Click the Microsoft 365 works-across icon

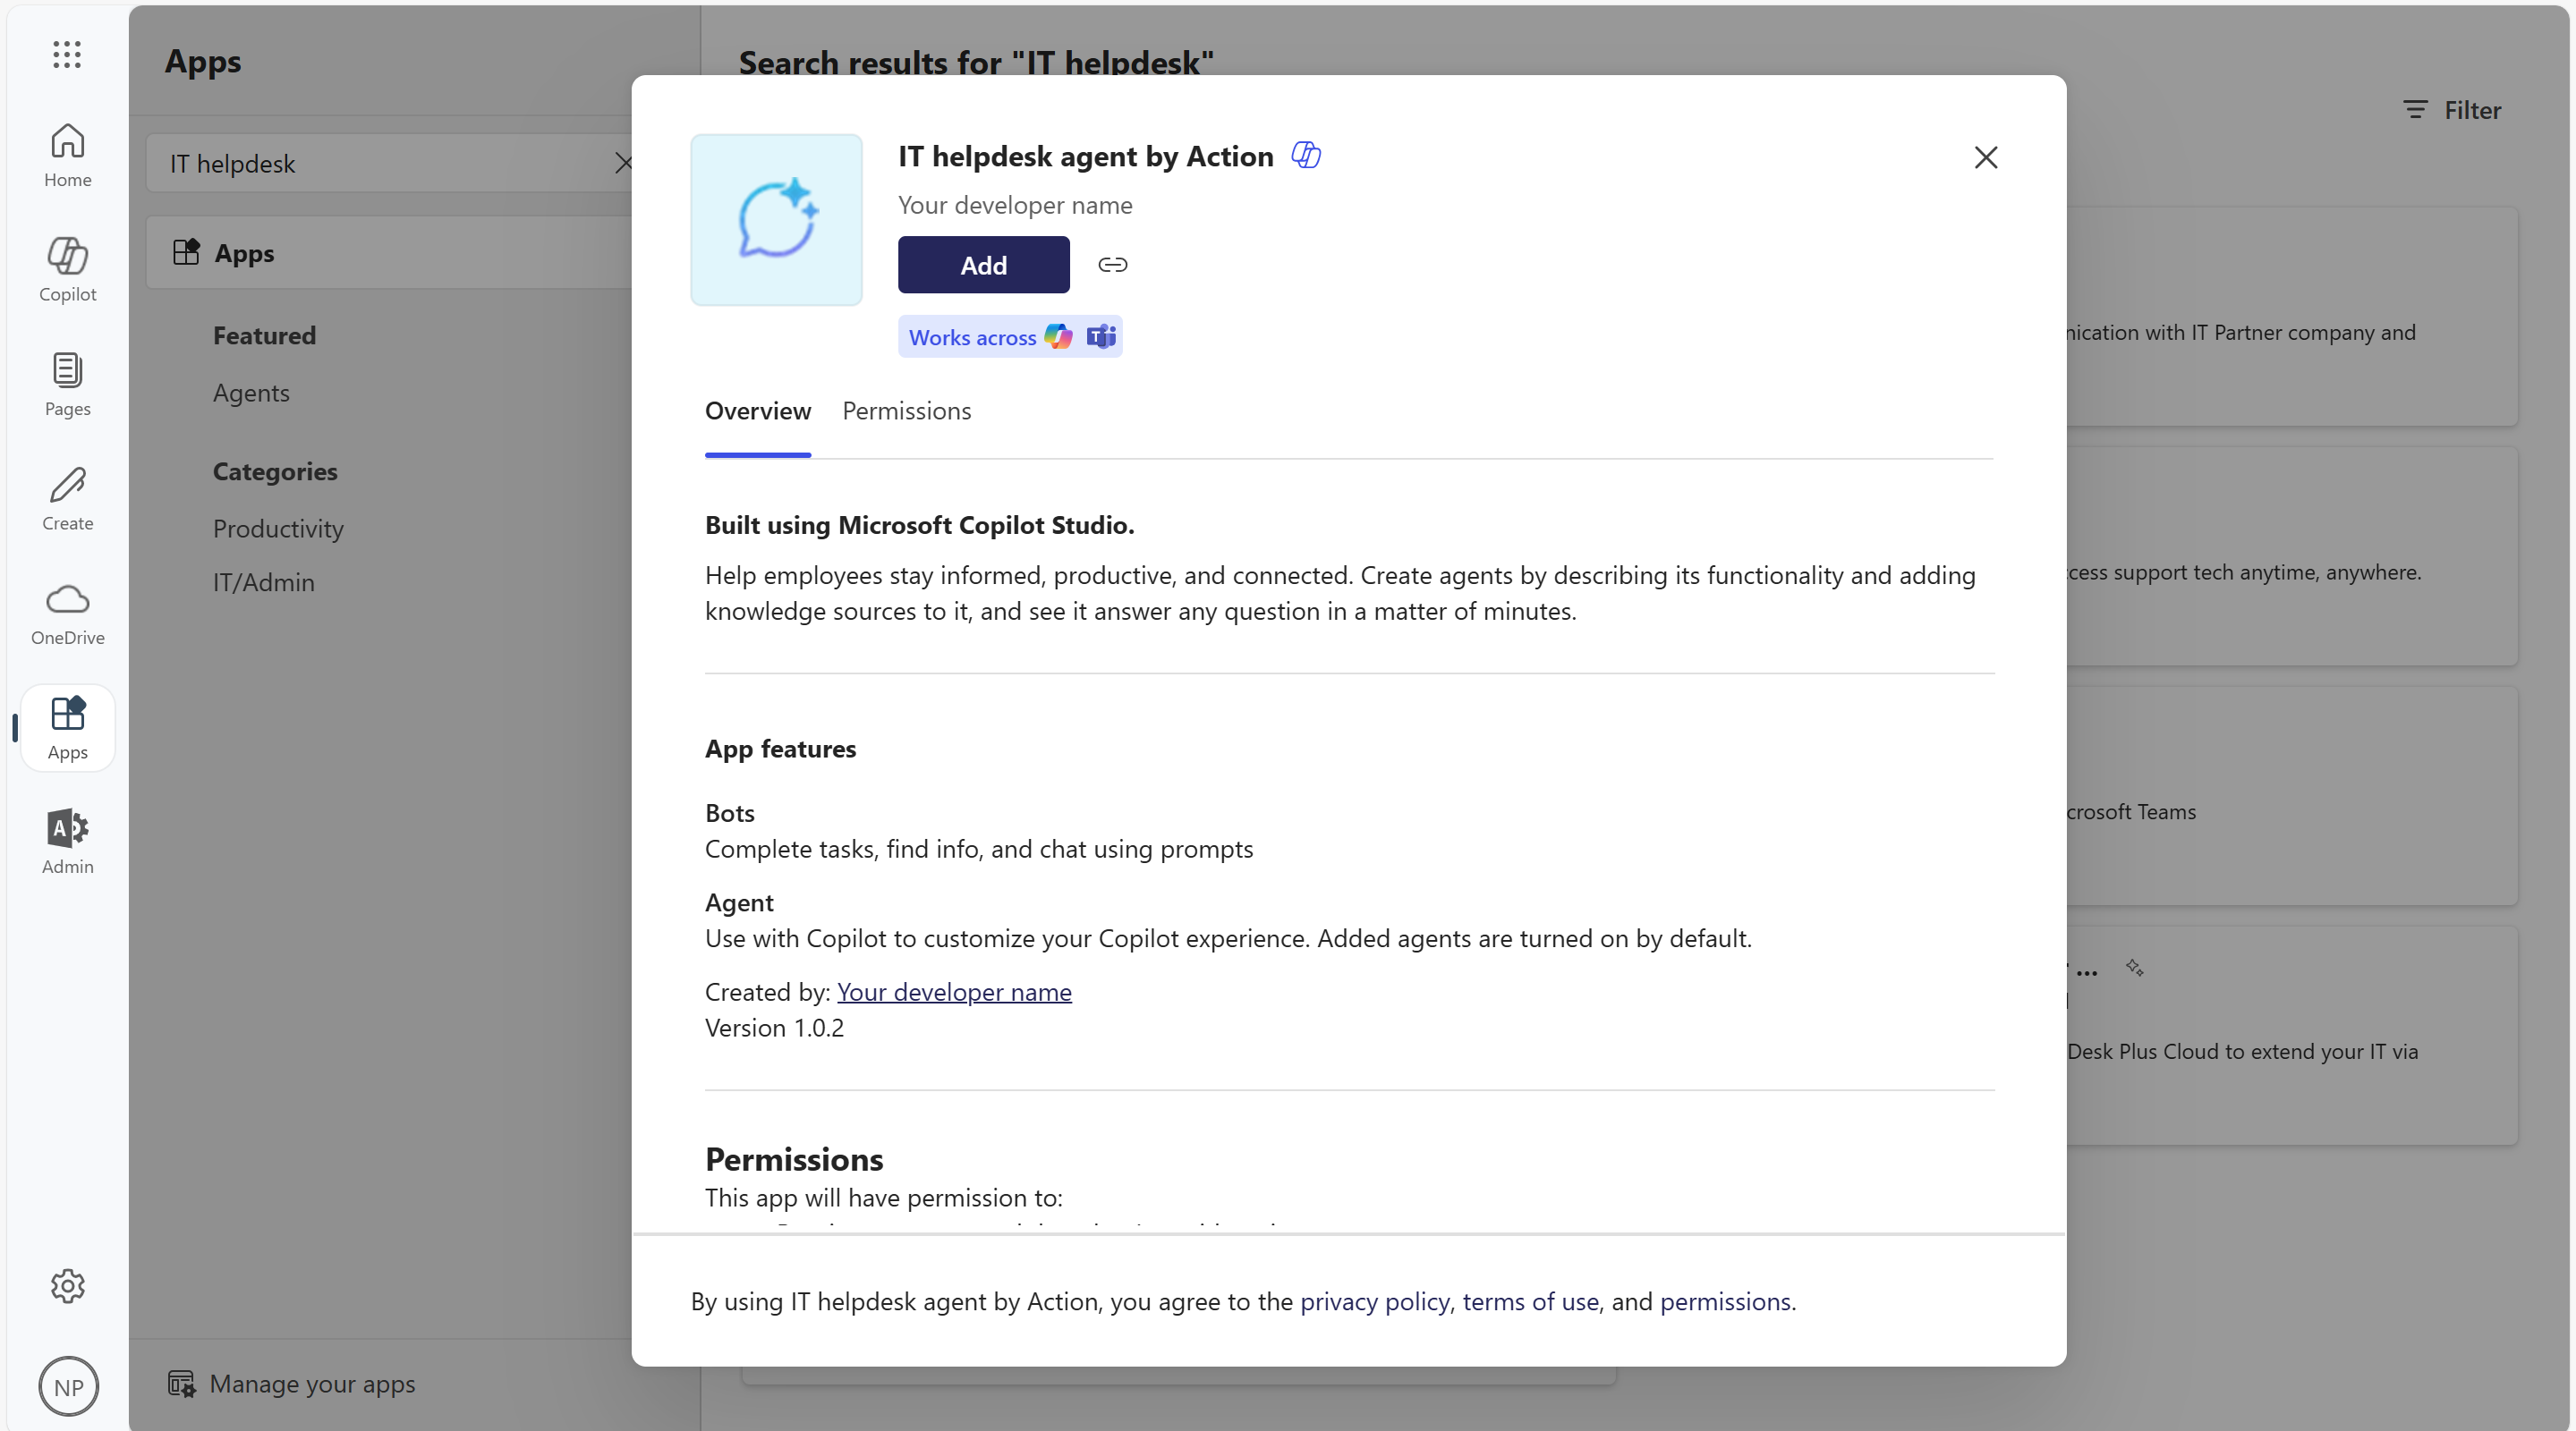click(x=1059, y=336)
